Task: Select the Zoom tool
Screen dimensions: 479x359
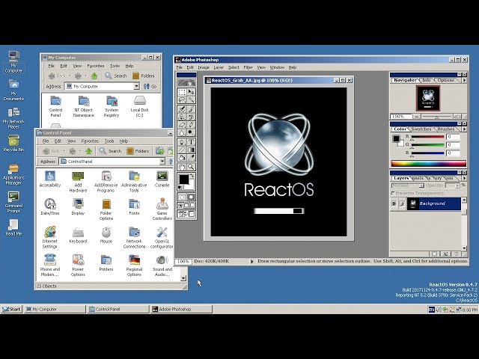Action: pyautogui.click(x=192, y=167)
